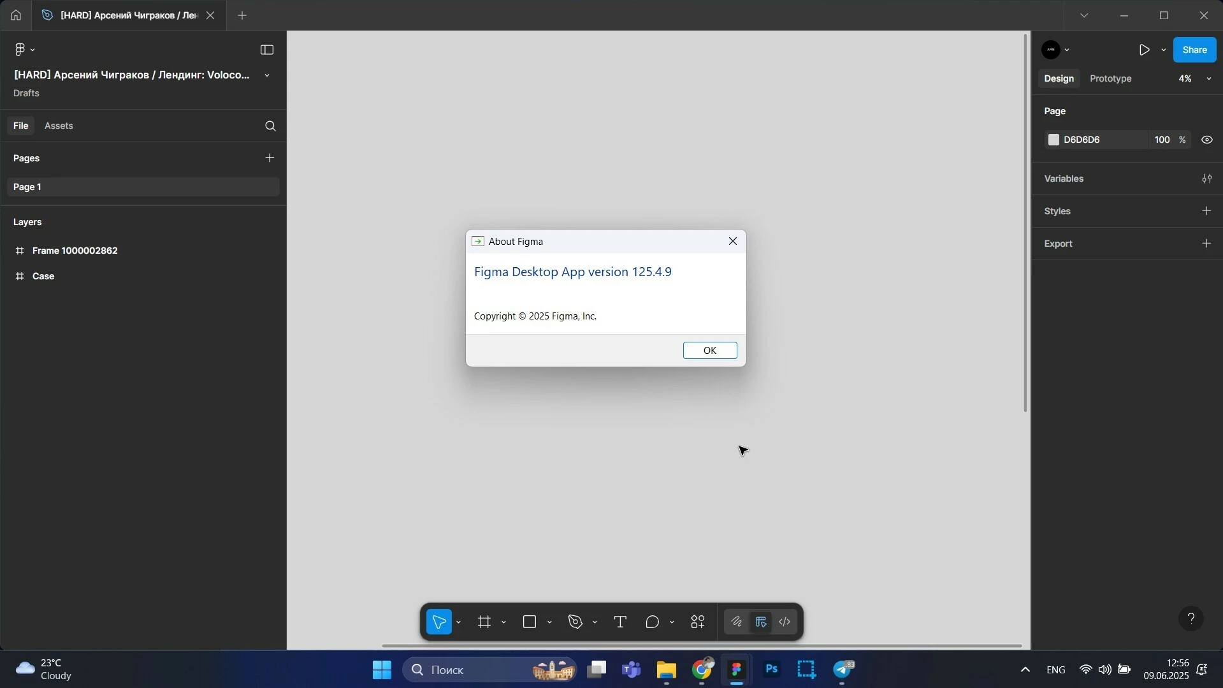Open Move tool options dropdown
Screen dimensions: 1223x688
459,622
